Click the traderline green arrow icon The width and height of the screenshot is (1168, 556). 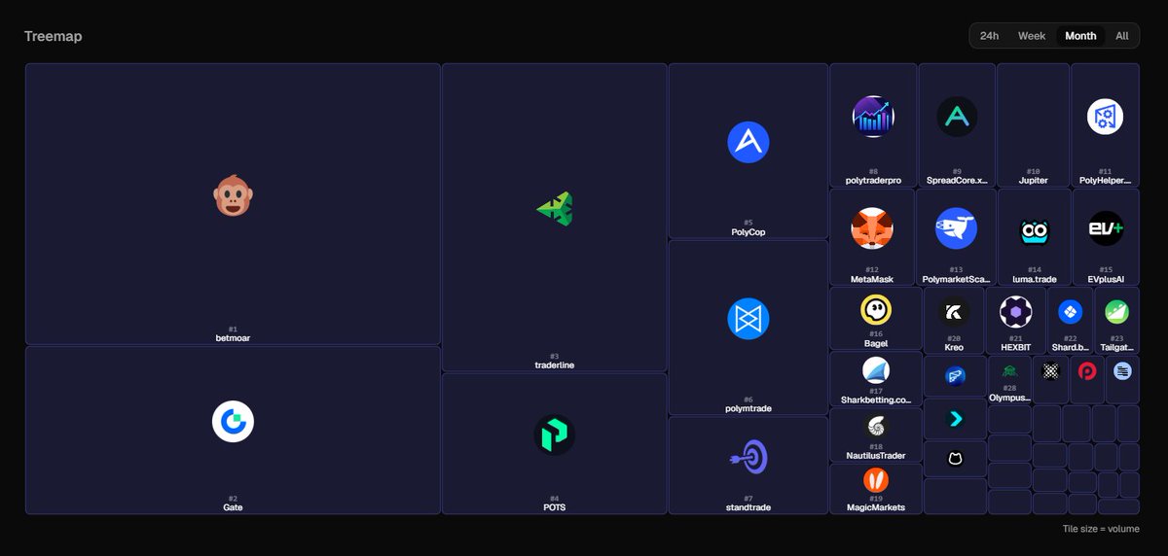click(x=555, y=208)
